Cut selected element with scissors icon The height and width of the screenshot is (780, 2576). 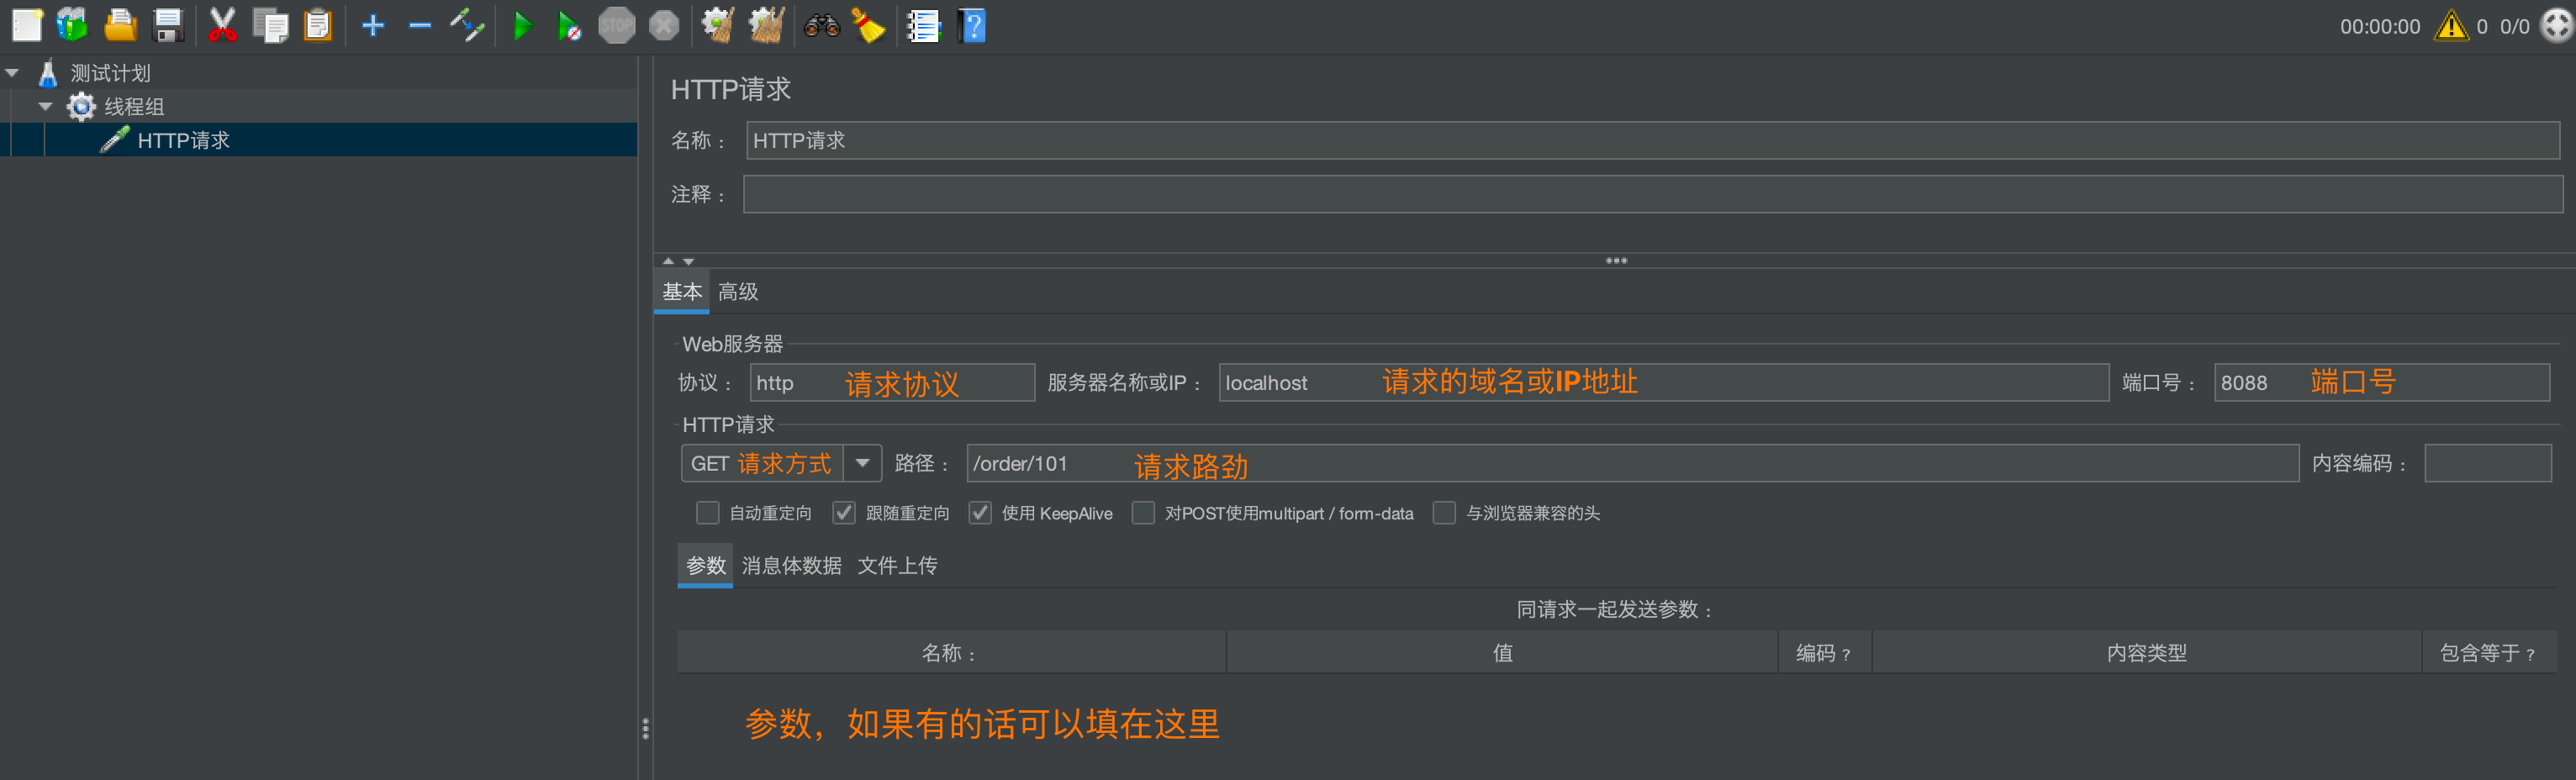pos(222,25)
